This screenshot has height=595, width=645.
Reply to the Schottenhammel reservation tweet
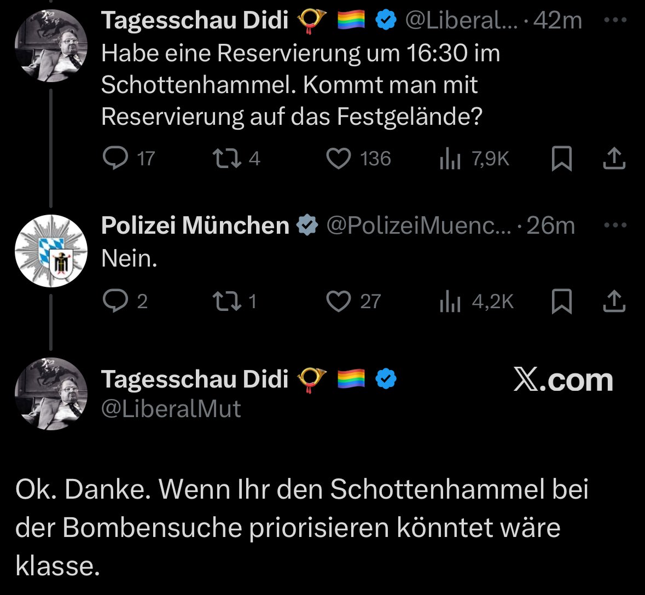114,159
